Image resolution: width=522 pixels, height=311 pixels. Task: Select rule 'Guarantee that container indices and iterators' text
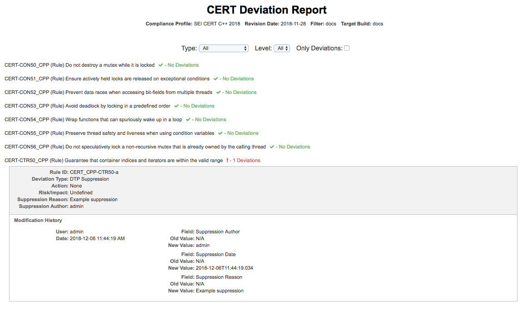tap(143, 161)
